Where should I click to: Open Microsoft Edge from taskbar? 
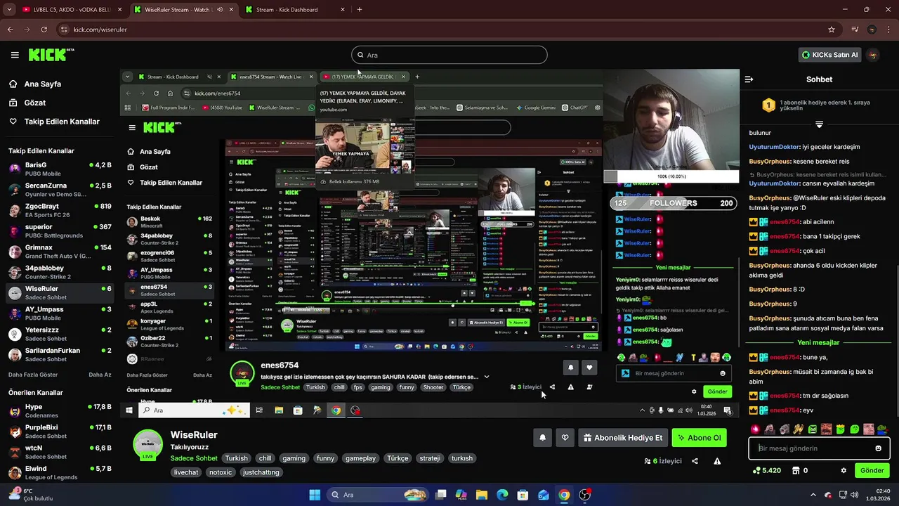[502, 495]
